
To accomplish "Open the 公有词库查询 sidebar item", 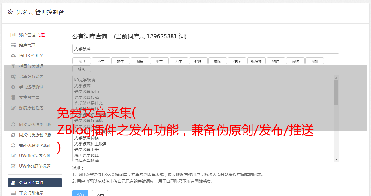I will [x=35, y=183].
